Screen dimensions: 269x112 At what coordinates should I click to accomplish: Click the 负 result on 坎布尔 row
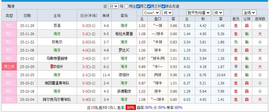point(236,42)
